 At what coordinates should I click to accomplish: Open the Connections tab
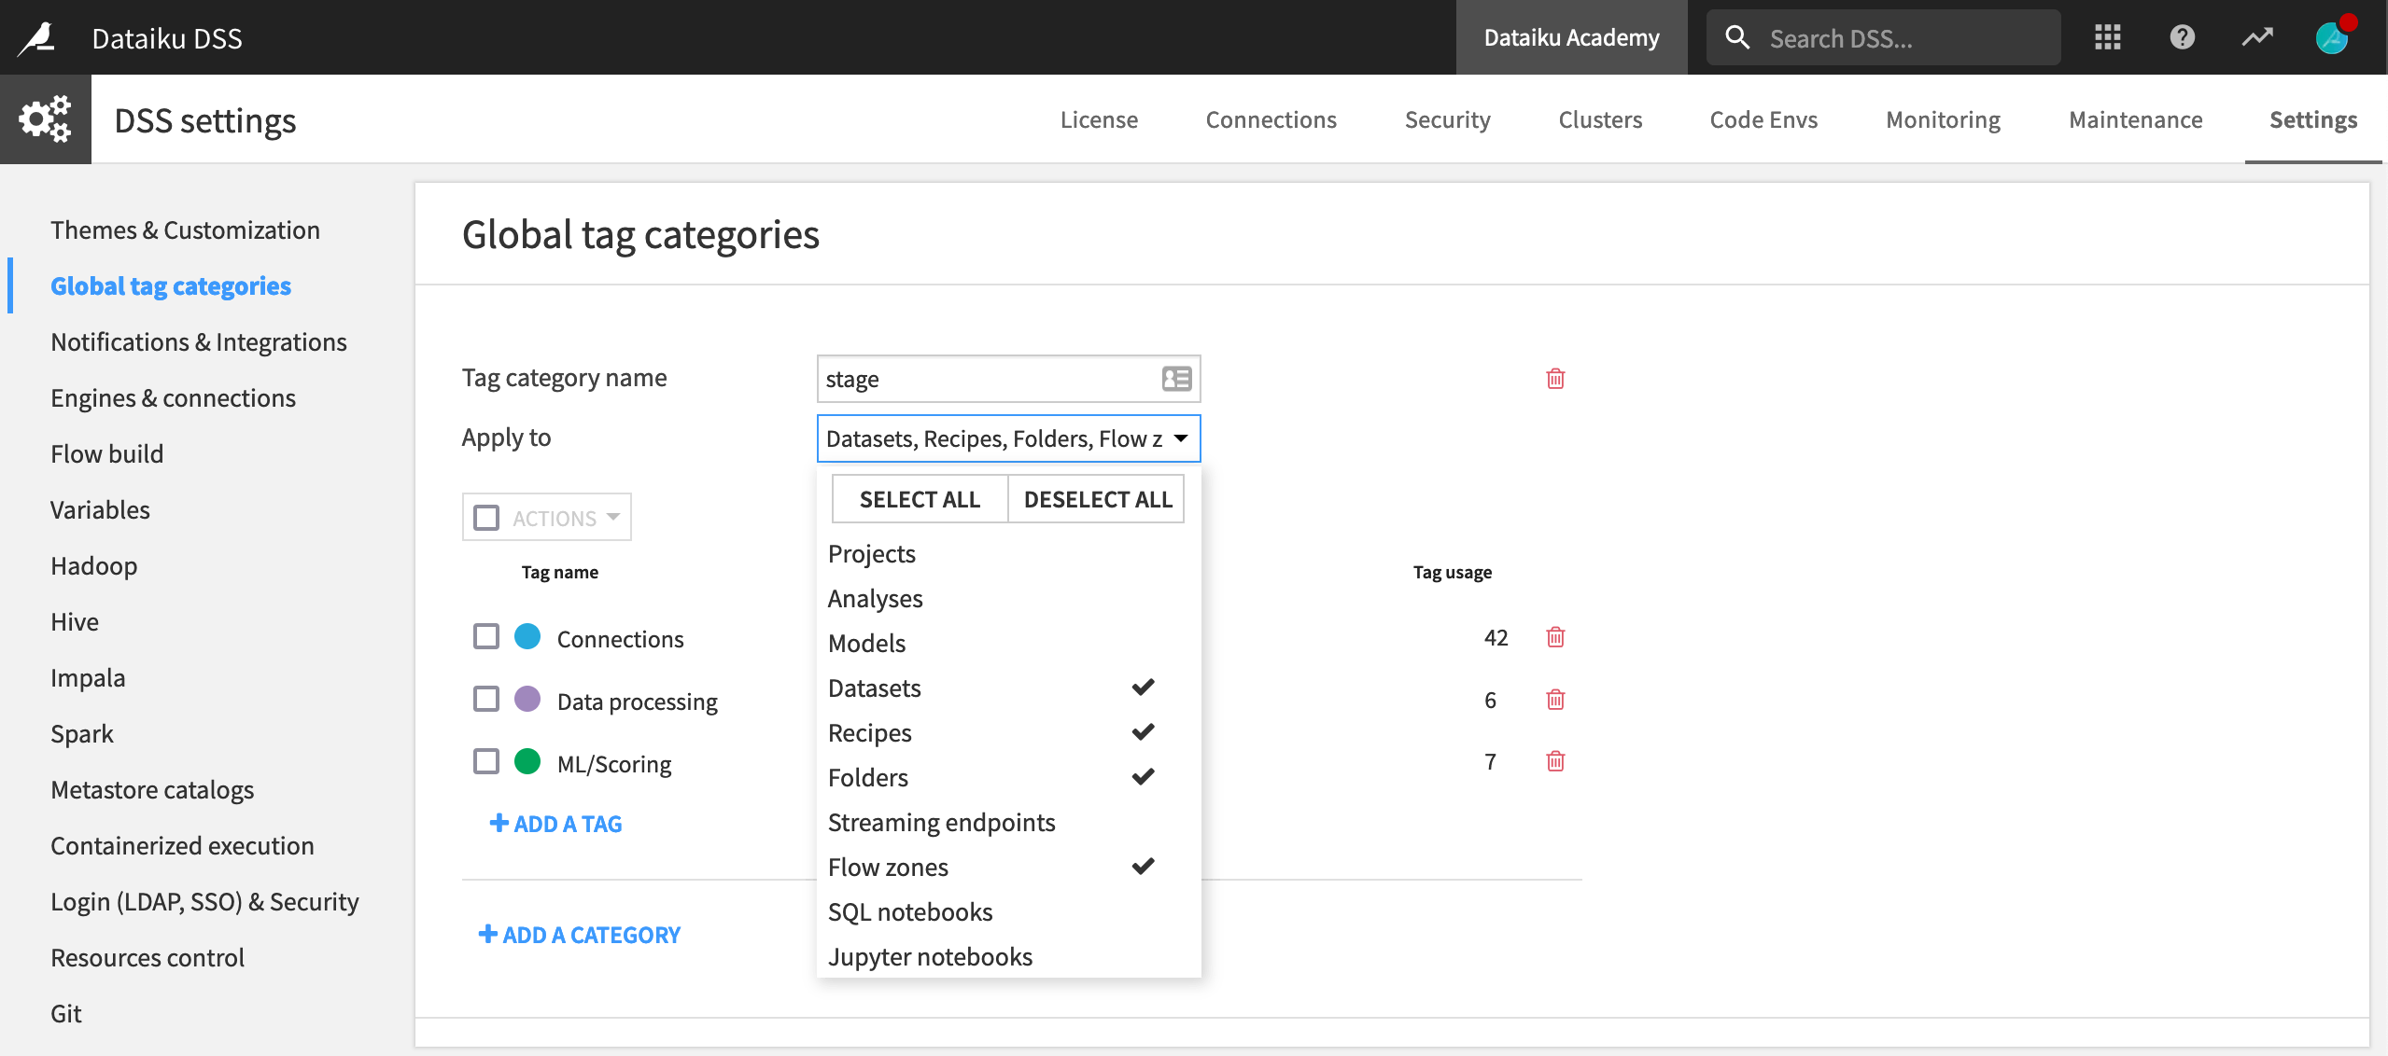click(x=1271, y=119)
